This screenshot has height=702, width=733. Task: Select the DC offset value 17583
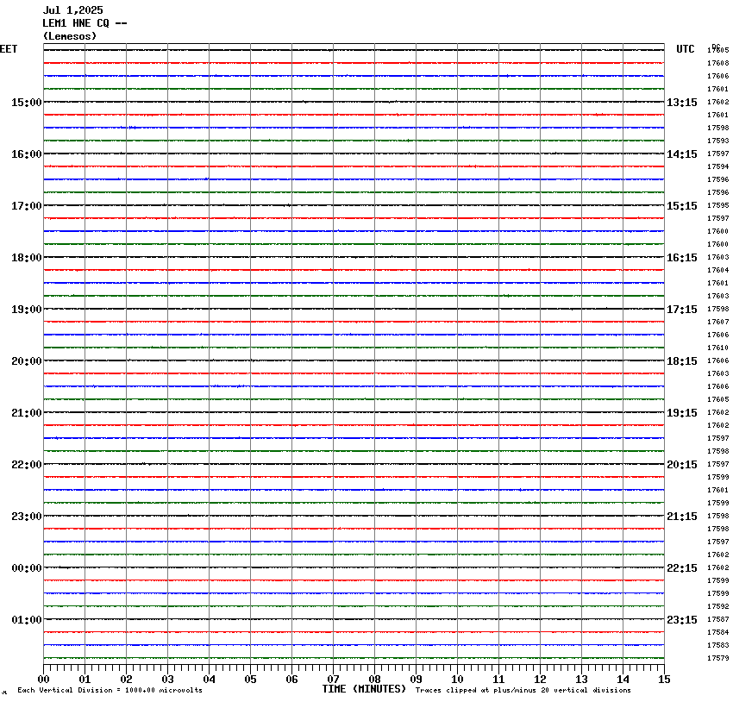click(x=718, y=645)
